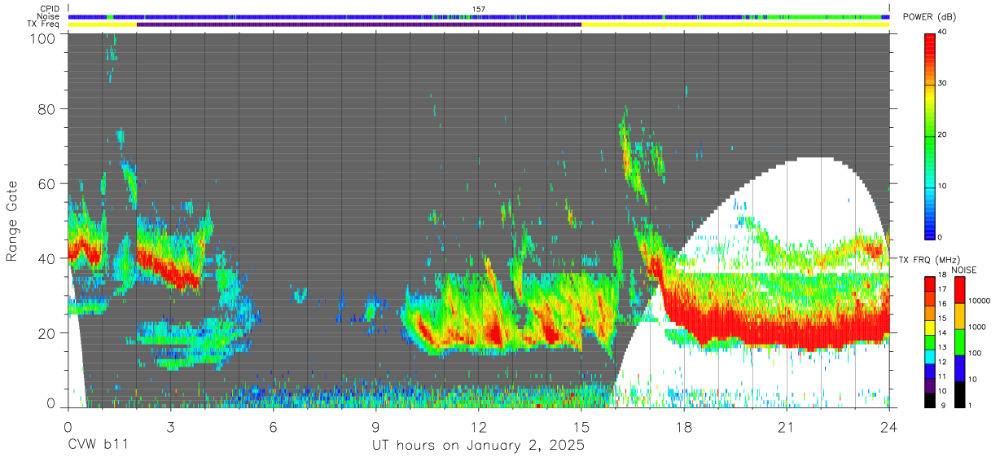
Task: Click the 6 tick on UT hours axis
Action: click(273, 427)
